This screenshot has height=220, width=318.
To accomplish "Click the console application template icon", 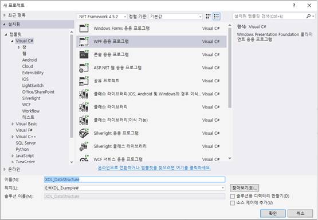I will [x=84, y=55].
